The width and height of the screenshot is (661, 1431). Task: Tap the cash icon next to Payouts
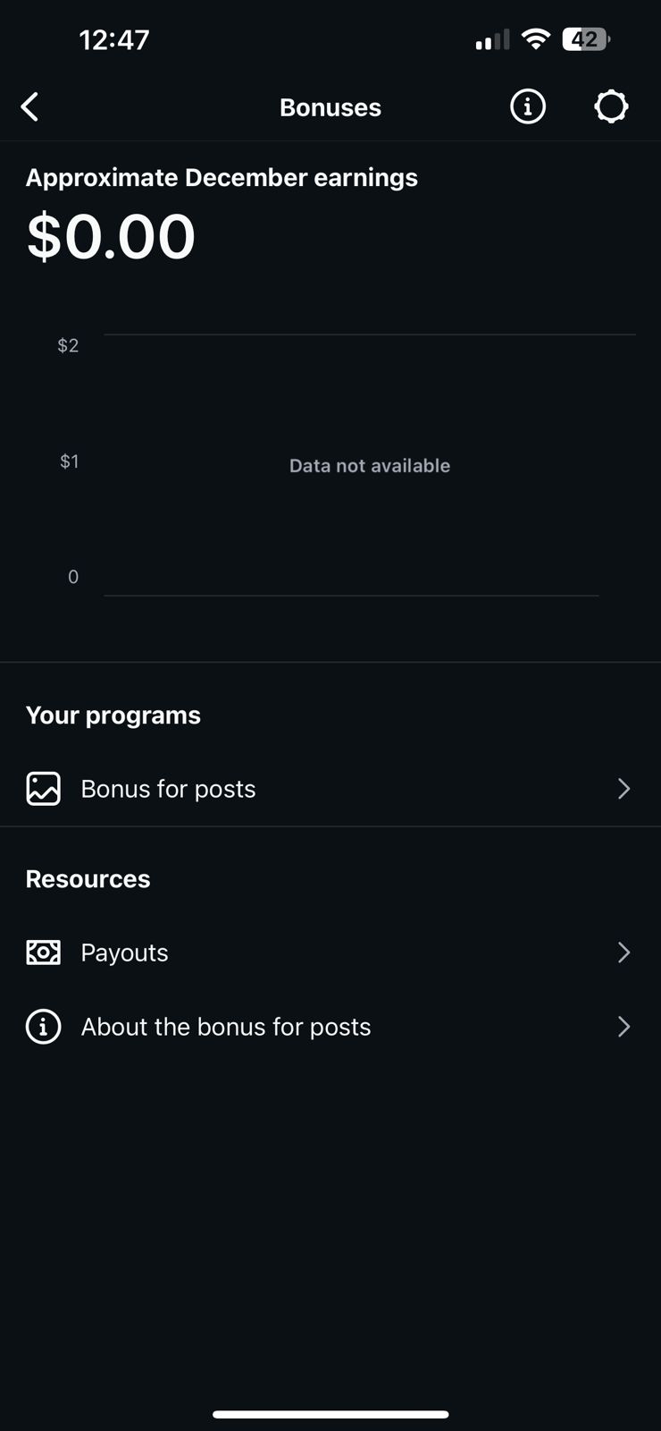coord(43,953)
